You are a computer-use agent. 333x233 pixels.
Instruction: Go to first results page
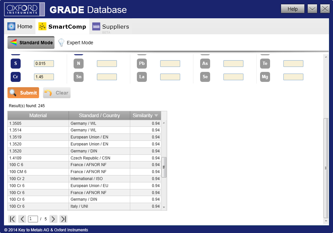pyautogui.click(x=12, y=219)
